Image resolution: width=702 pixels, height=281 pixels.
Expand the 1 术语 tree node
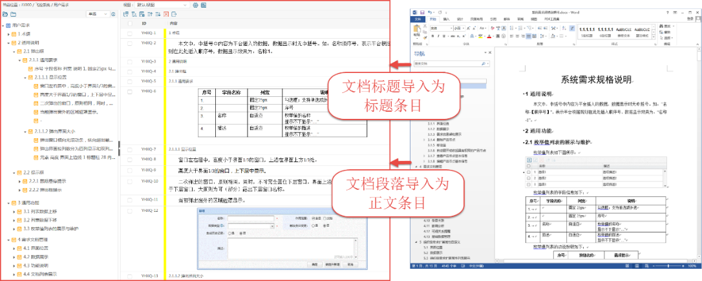tap(9, 34)
